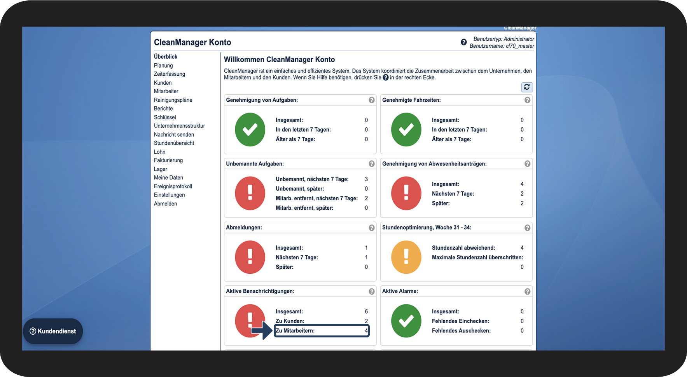Image resolution: width=687 pixels, height=377 pixels.
Task: Select Lager menu item
Action: (161, 169)
